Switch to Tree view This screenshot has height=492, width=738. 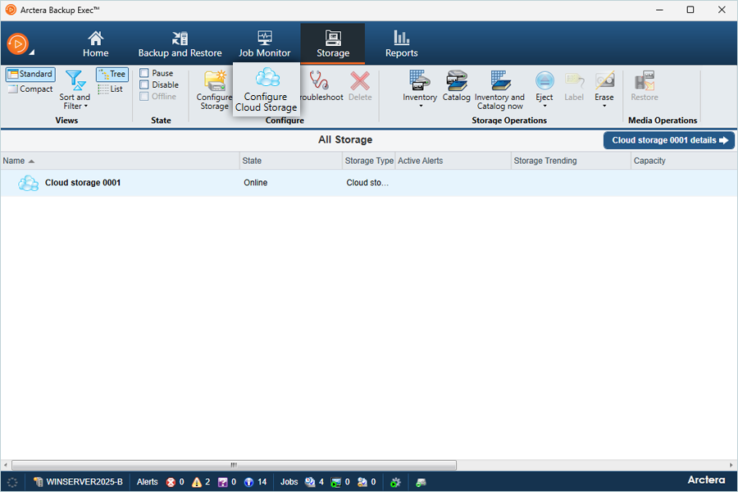(x=112, y=75)
